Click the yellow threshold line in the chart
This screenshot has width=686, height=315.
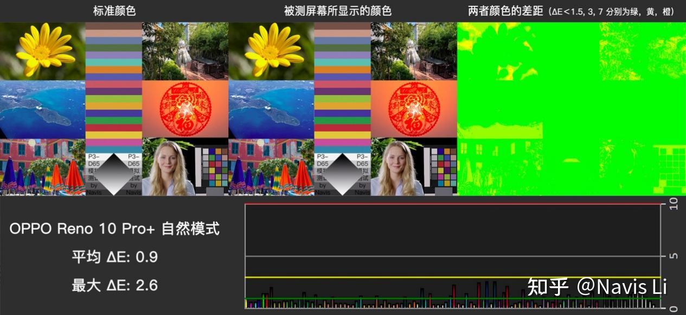453,277
